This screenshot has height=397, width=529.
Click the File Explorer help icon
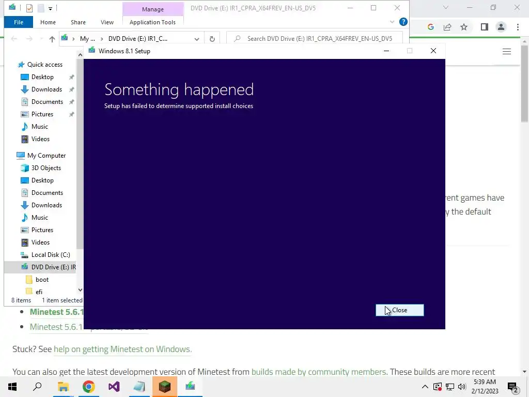[403, 22]
